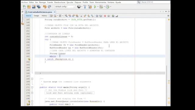Click the Undo arrow icon
Image resolution: width=195 pixels, height=110 pixels.
point(45,7)
